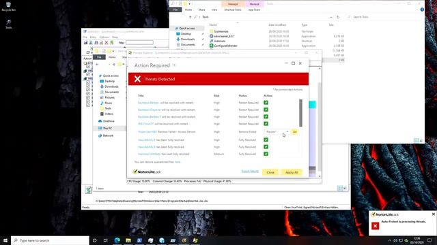Viewport: 437px width, 245px height.
Task: Close the Norton Auto-Protect notification popup
Action: (434, 214)
